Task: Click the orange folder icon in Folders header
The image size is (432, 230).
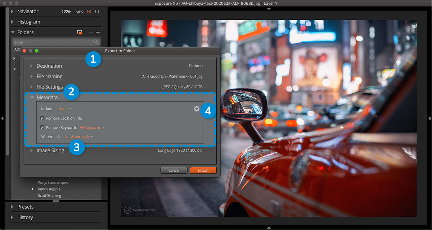Action: coord(80,32)
